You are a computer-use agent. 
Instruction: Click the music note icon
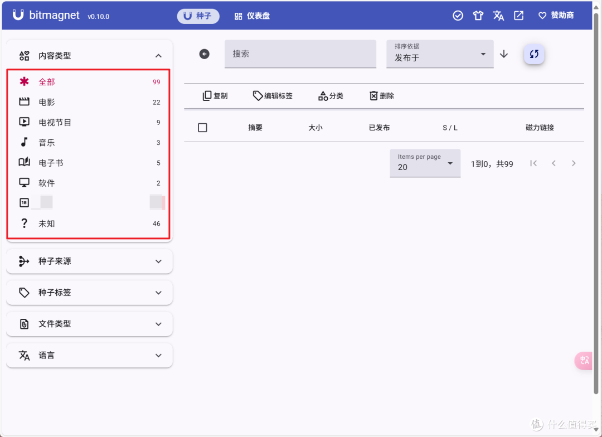coord(24,142)
